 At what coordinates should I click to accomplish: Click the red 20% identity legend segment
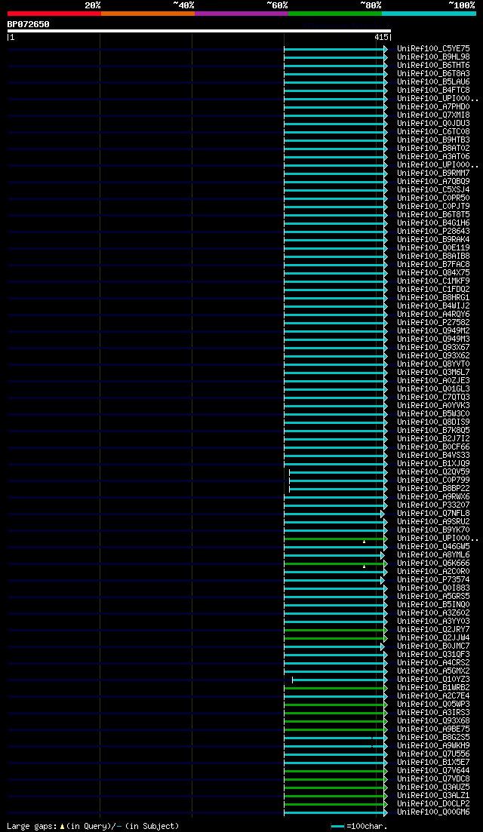click(x=54, y=14)
